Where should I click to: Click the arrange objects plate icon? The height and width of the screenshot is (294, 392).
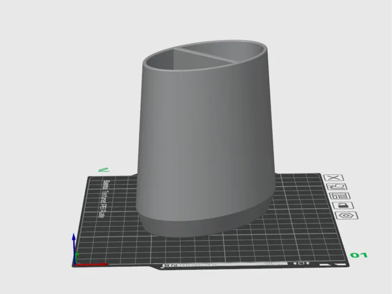(x=340, y=196)
